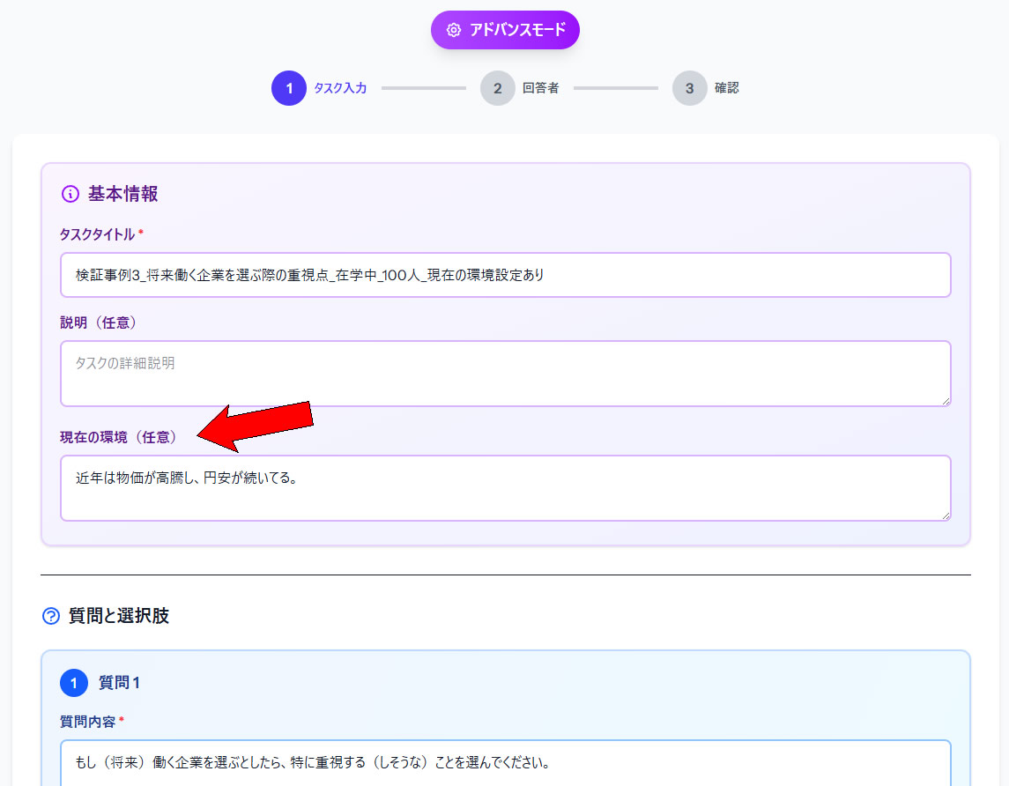
Task: Focus the タスクタイトル input field
Action: 505,274
